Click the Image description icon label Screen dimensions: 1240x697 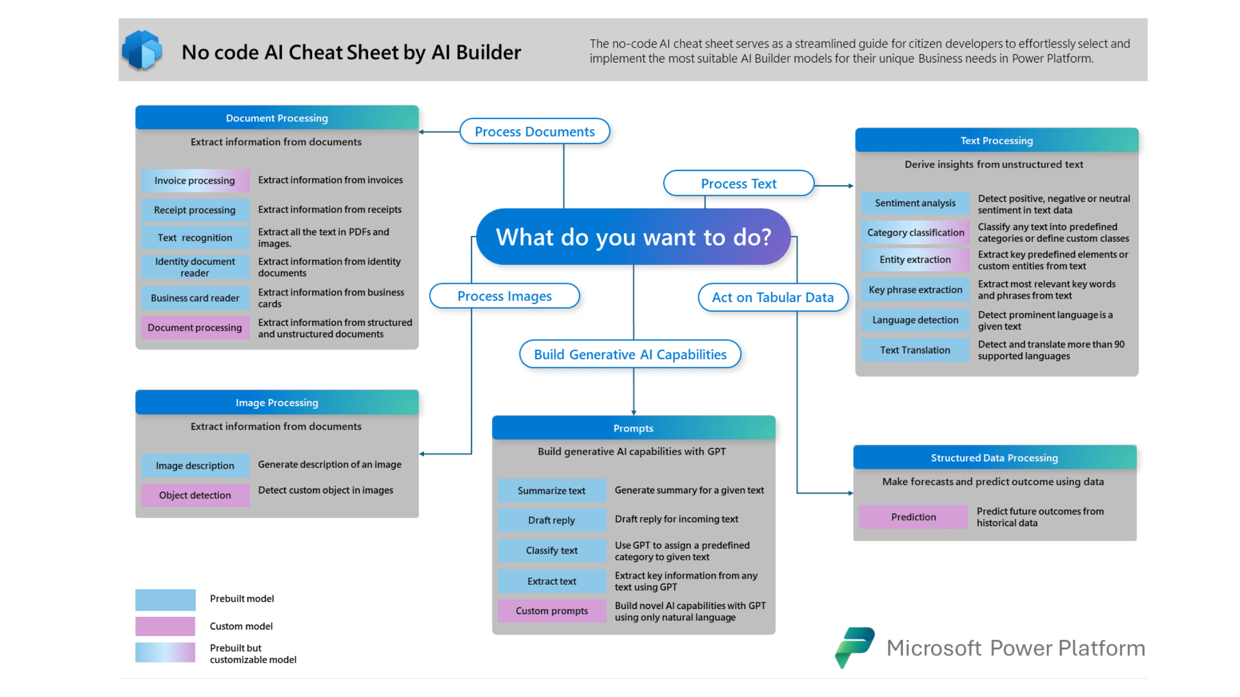pyautogui.click(x=195, y=463)
